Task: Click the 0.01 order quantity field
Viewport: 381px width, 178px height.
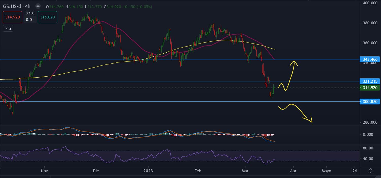Action: coord(30,20)
